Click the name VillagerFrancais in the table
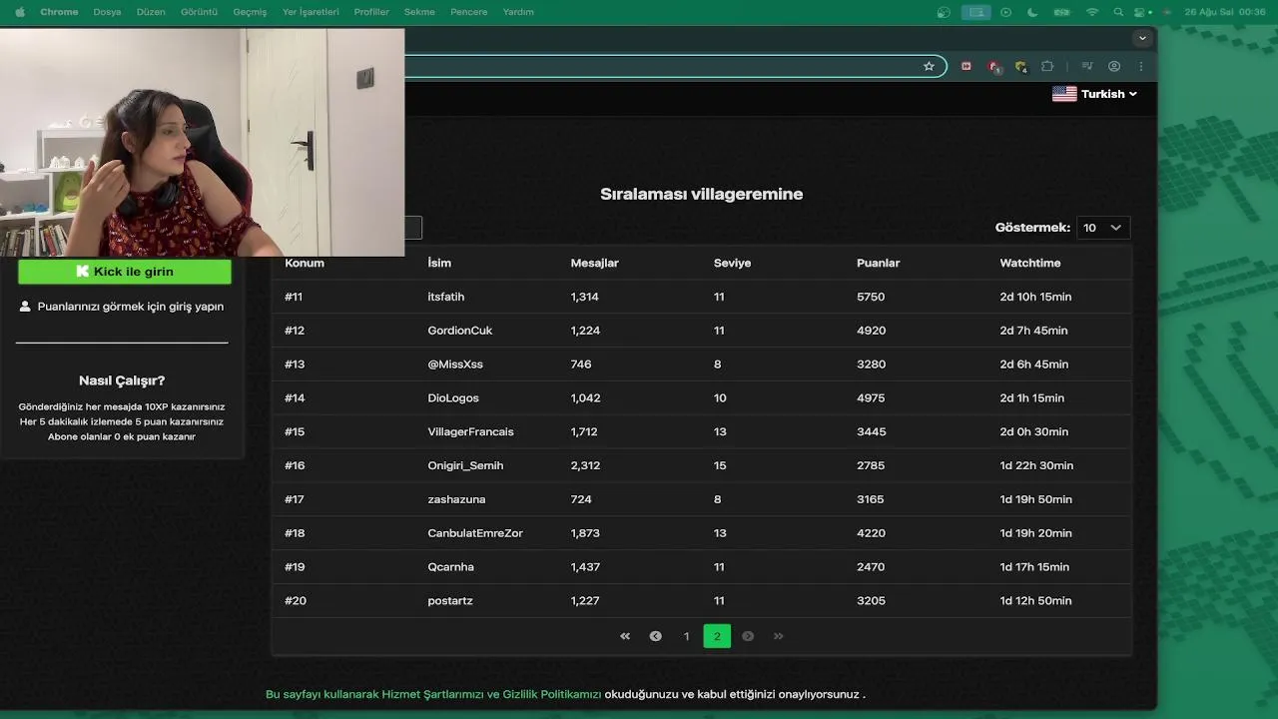The width and height of the screenshot is (1278, 719). [x=471, y=431]
